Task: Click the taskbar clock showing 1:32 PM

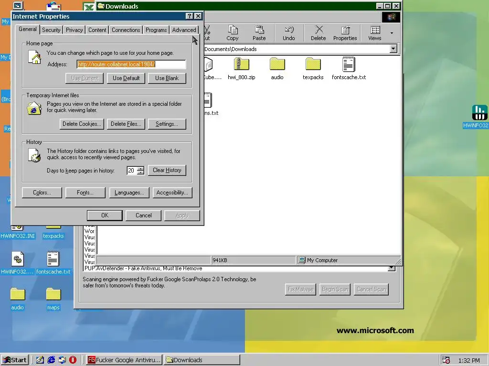Action: pyautogui.click(x=469, y=361)
